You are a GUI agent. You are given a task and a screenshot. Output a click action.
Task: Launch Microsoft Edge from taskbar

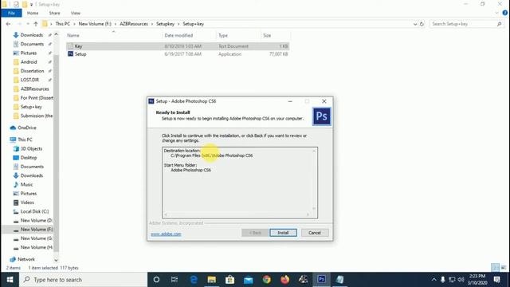(194, 280)
